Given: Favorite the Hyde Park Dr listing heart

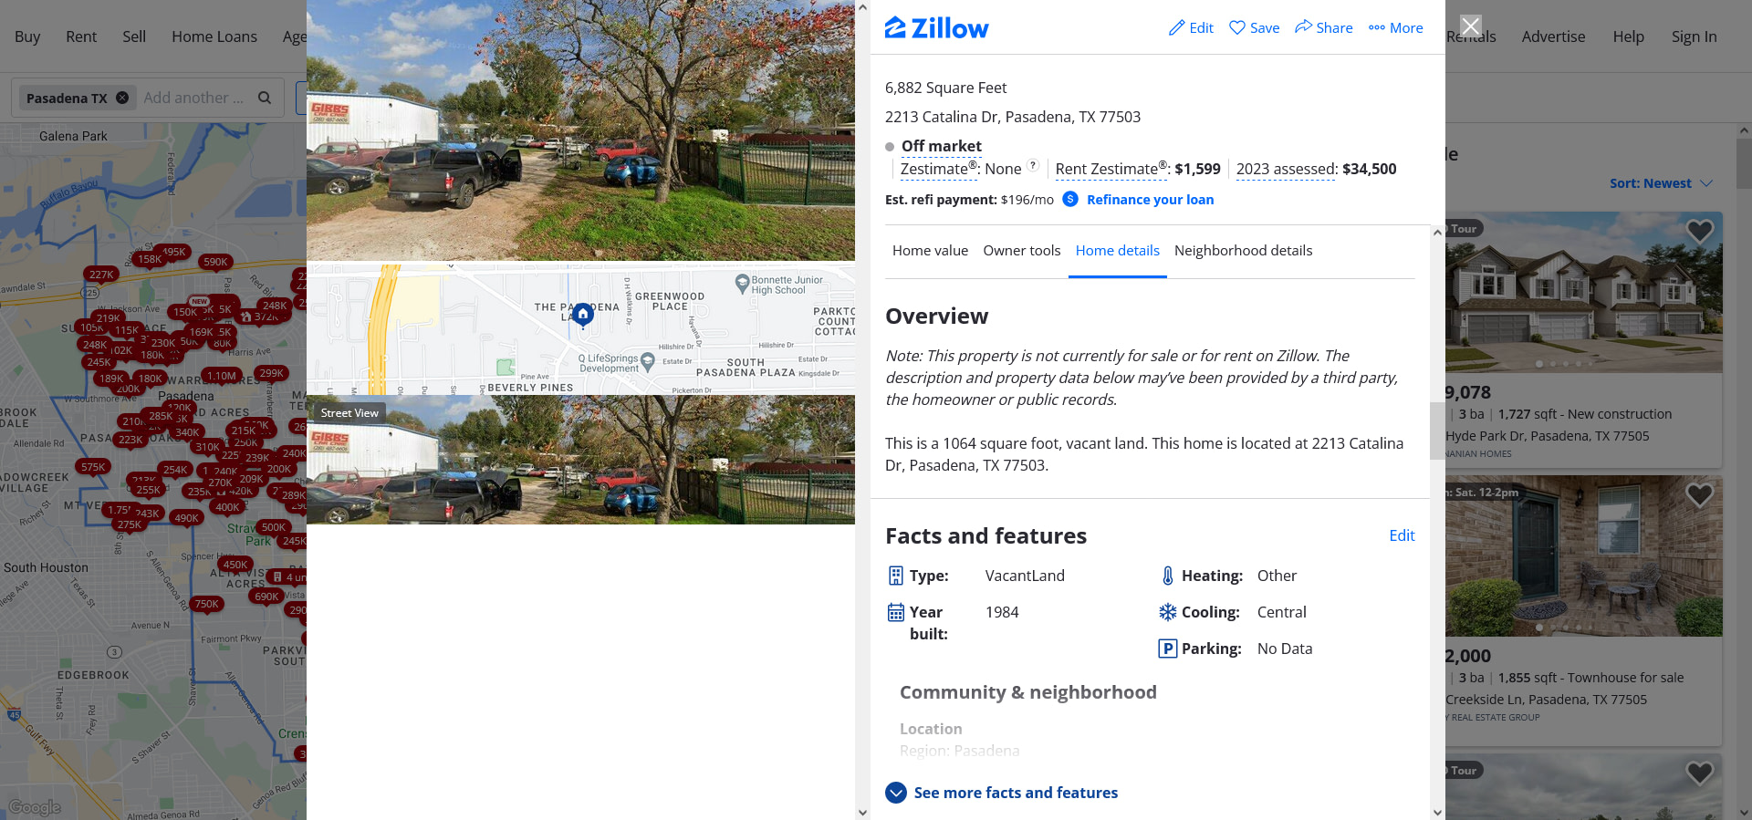Looking at the screenshot, I should [x=1699, y=232].
